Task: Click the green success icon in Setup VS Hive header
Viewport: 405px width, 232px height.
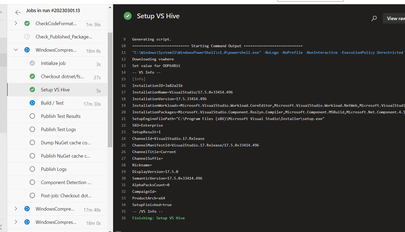Action: pos(128,16)
